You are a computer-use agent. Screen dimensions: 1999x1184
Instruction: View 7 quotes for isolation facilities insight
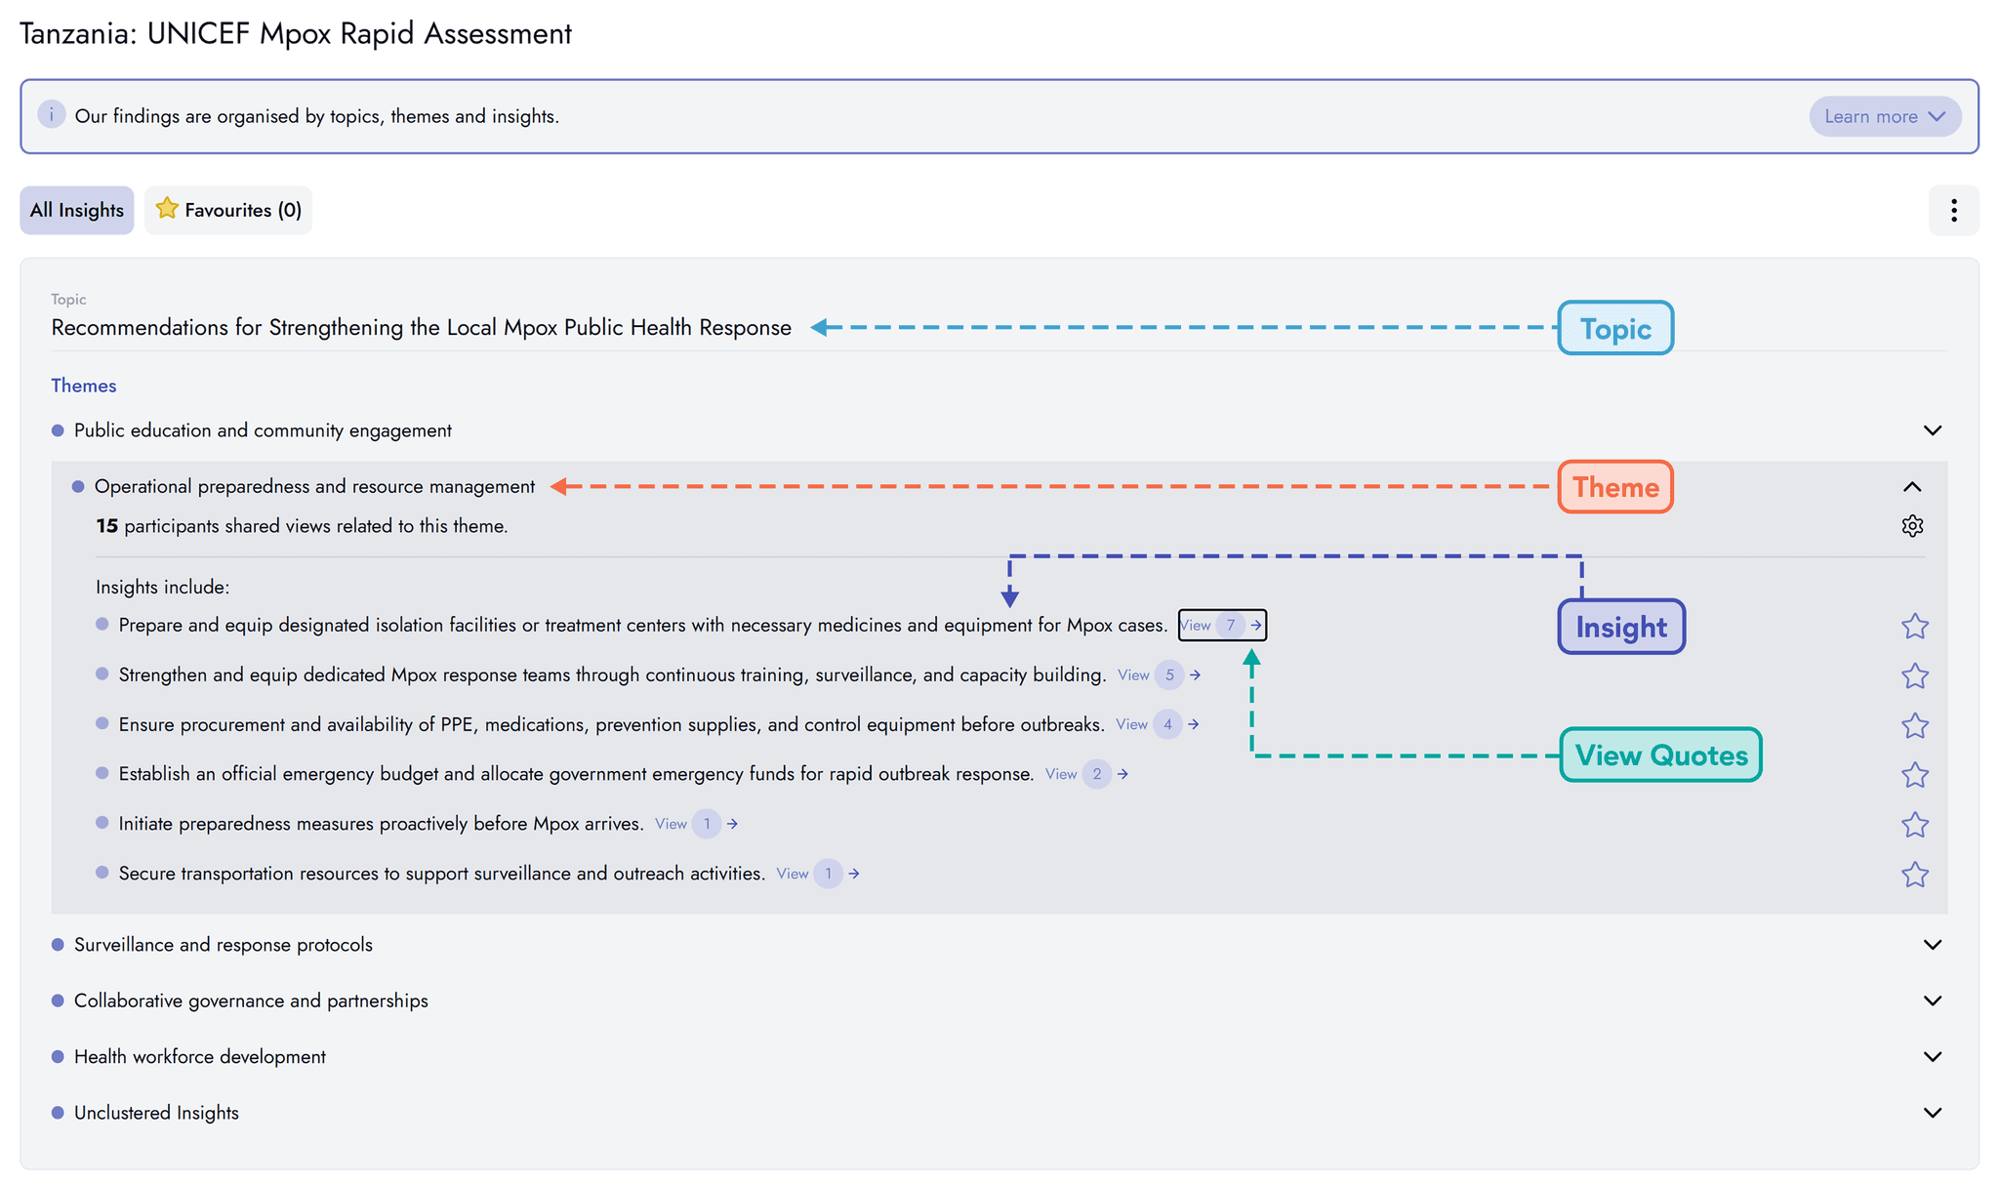1222,625
